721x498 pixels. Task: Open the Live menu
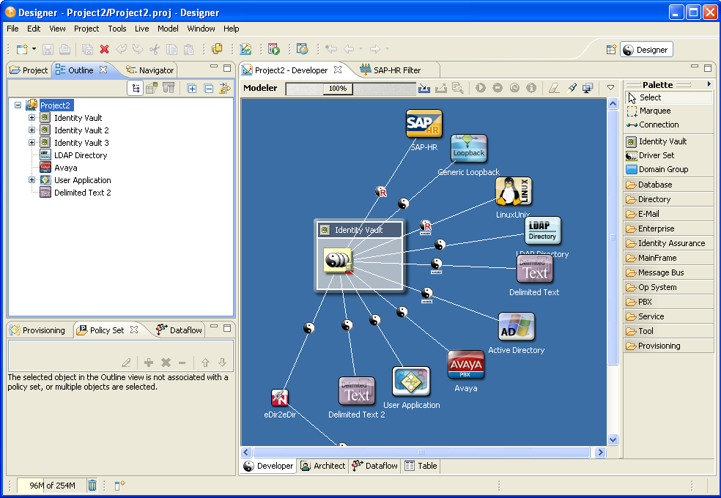141,29
